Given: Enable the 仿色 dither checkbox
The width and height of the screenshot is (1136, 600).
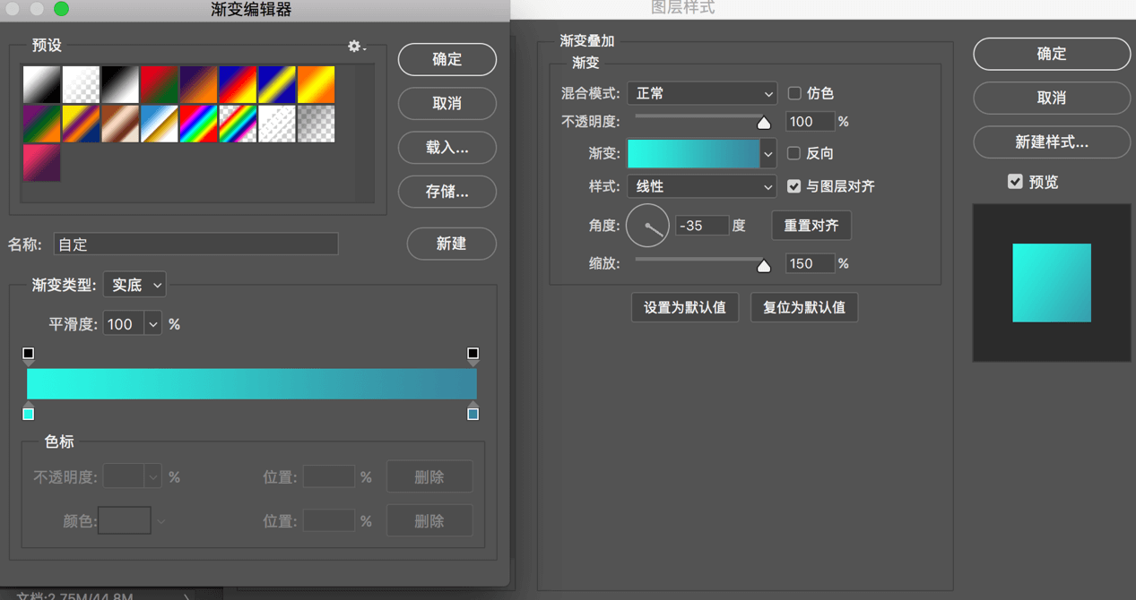Looking at the screenshot, I should (x=793, y=93).
